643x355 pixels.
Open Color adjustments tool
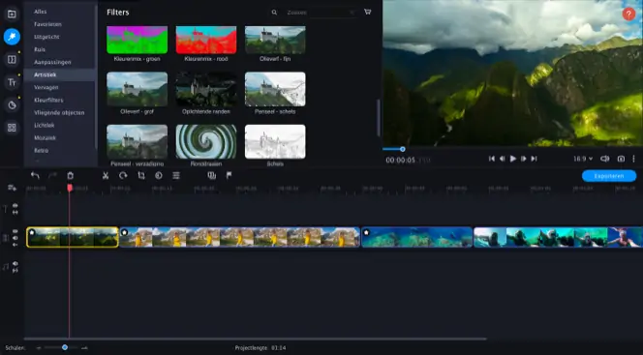tap(159, 176)
